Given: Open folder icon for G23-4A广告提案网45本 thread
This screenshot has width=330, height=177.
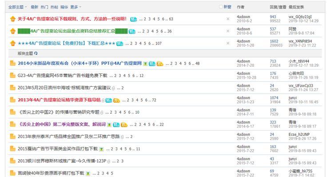Looking at the screenshot, I should [12, 75].
